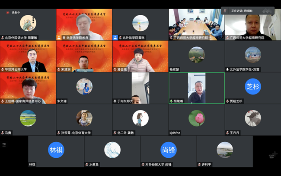The image size is (281, 176).
Task: Click the mic icon of 于向东郑大
Action: click(115, 101)
